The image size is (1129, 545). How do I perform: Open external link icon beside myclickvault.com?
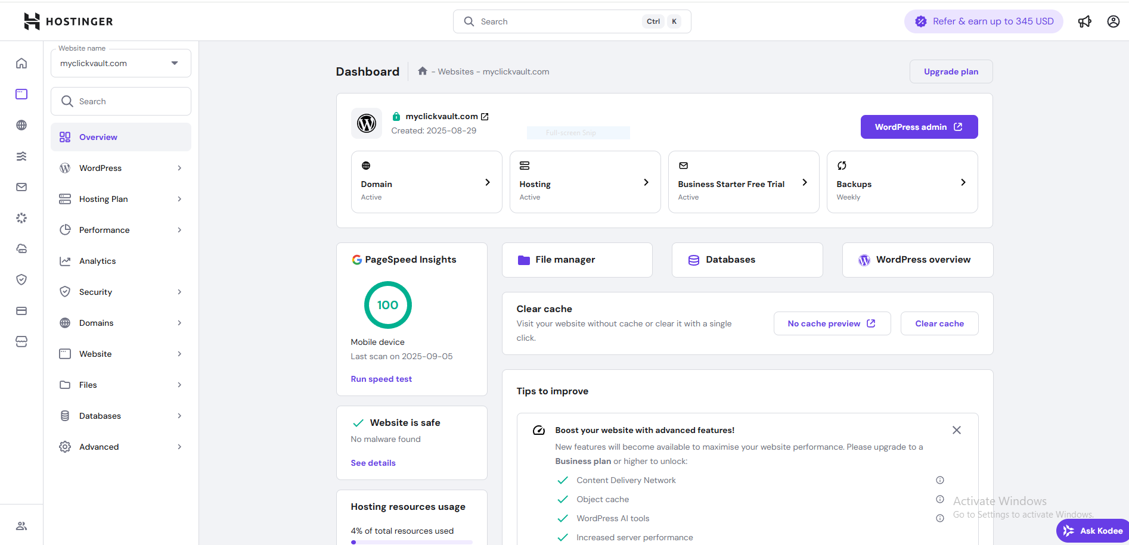click(x=485, y=117)
